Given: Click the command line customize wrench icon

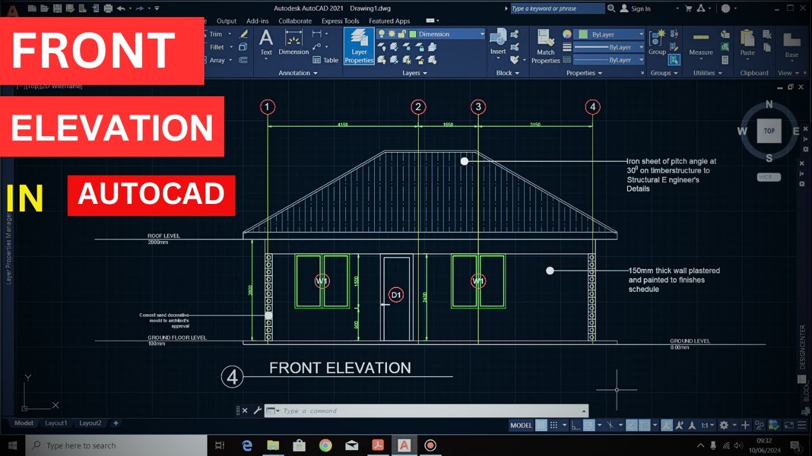Looking at the screenshot, I should [257, 410].
